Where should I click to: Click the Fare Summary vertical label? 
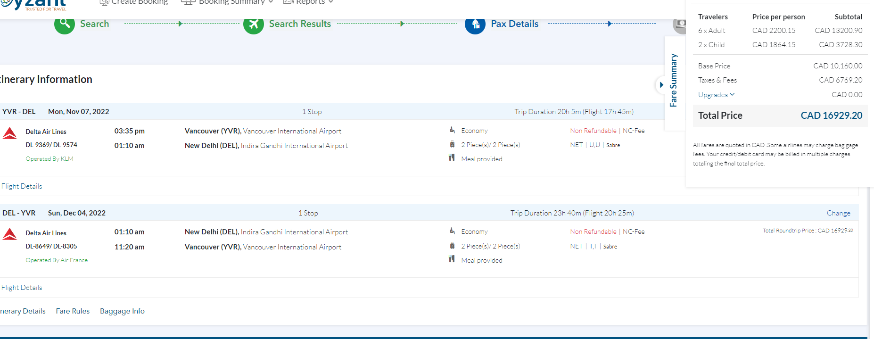[674, 80]
